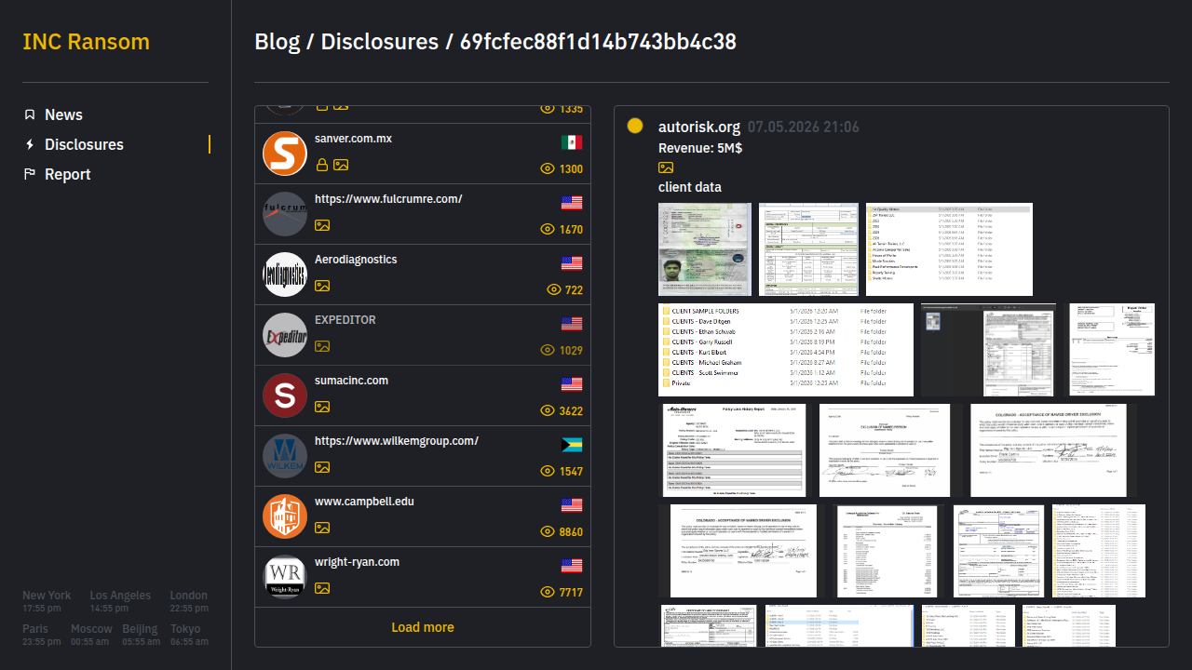Click the orange logo for www.campbell.edu
This screenshot has width=1192, height=670.
pos(285,516)
